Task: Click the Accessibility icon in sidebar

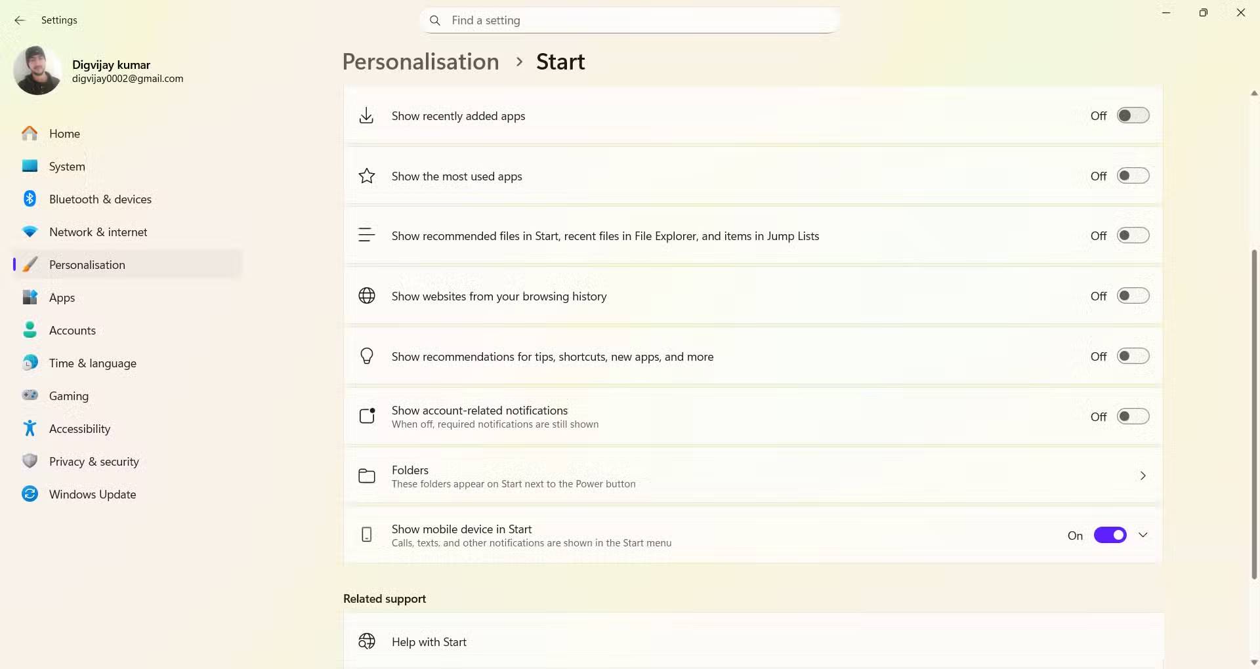Action: point(30,428)
